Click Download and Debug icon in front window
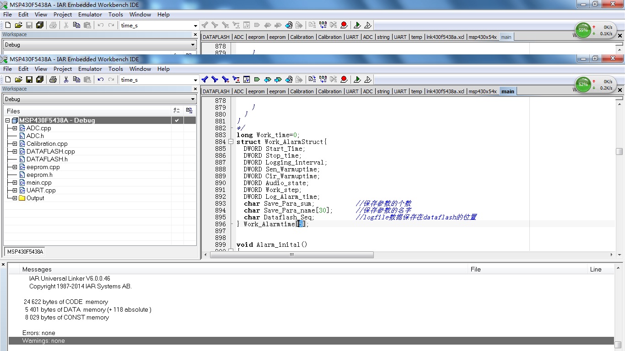Viewport: 625px width, 351px height. (x=357, y=80)
